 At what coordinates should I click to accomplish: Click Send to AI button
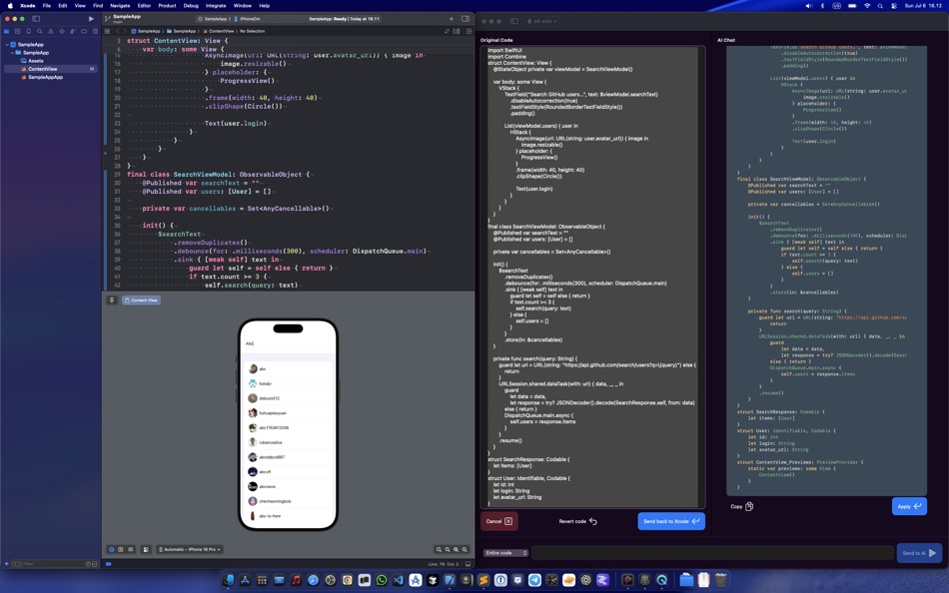click(x=919, y=553)
